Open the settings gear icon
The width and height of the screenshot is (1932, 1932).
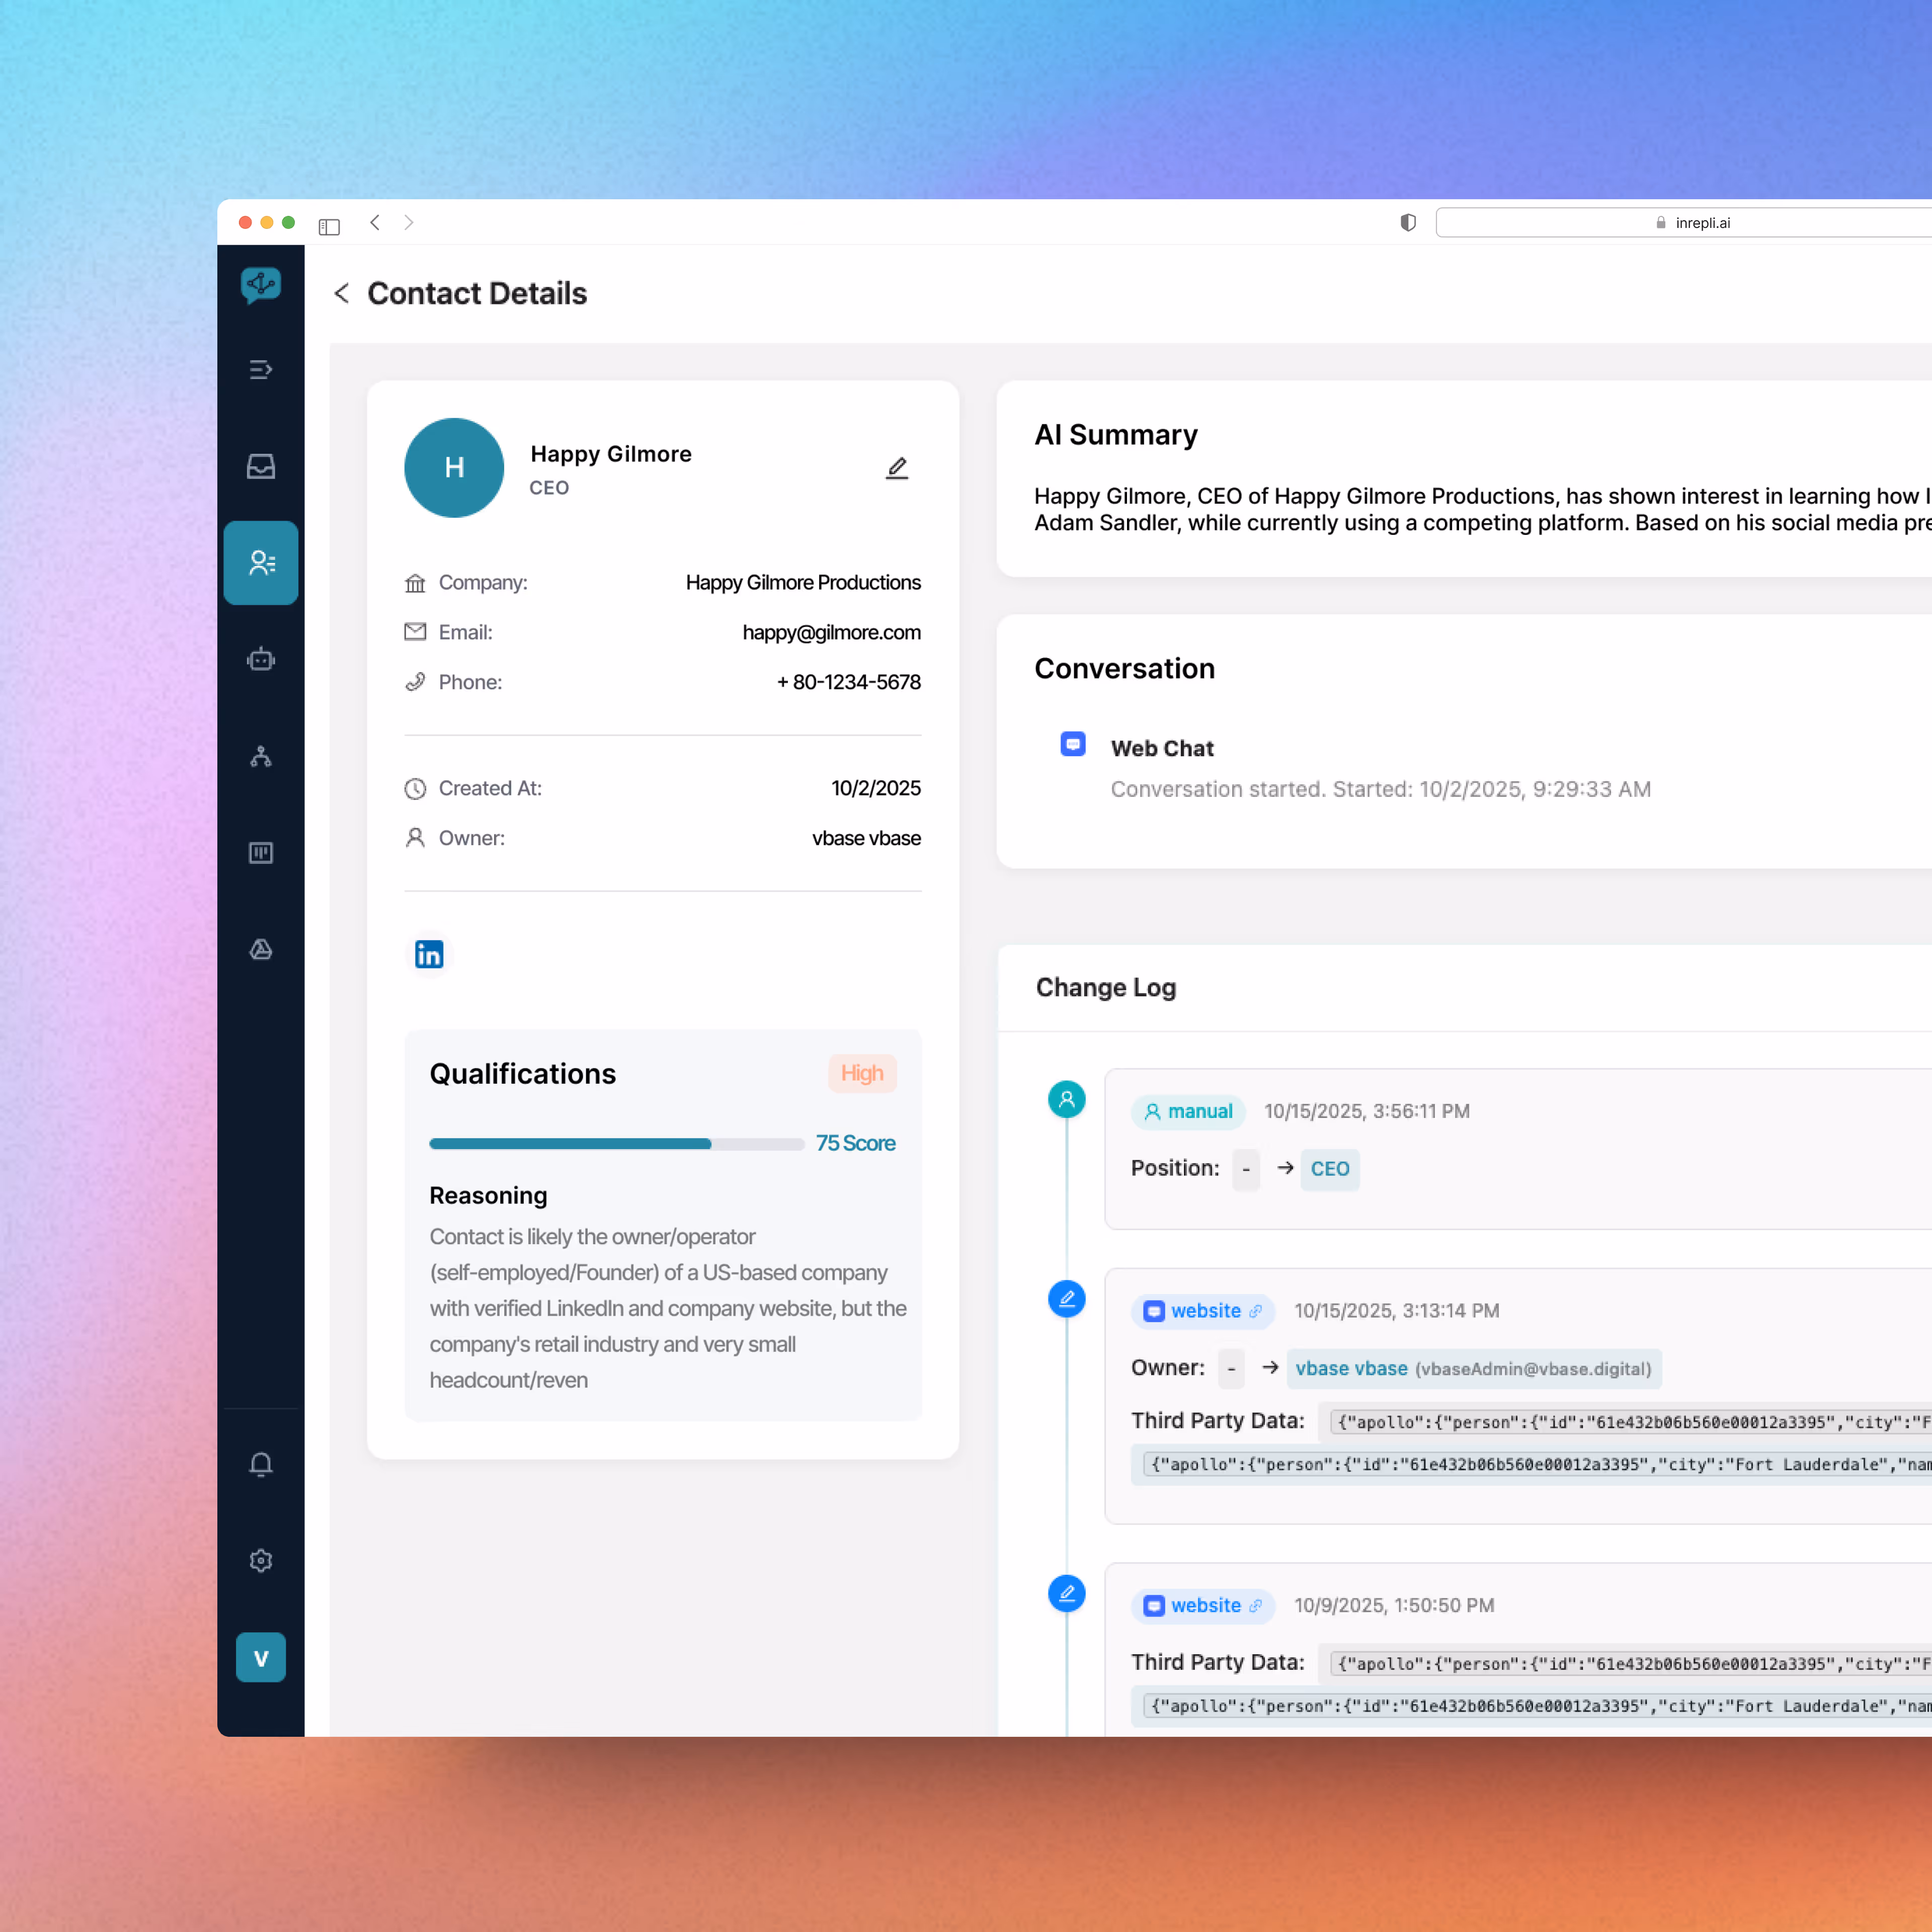[x=261, y=1561]
